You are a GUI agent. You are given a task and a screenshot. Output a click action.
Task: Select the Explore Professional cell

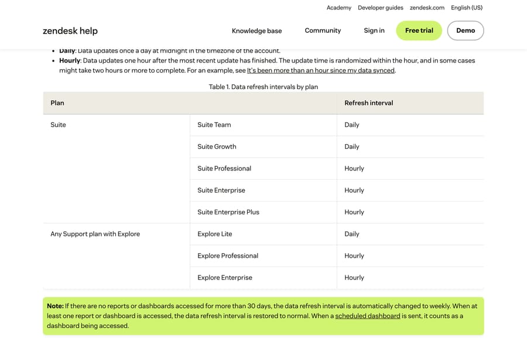click(263, 256)
